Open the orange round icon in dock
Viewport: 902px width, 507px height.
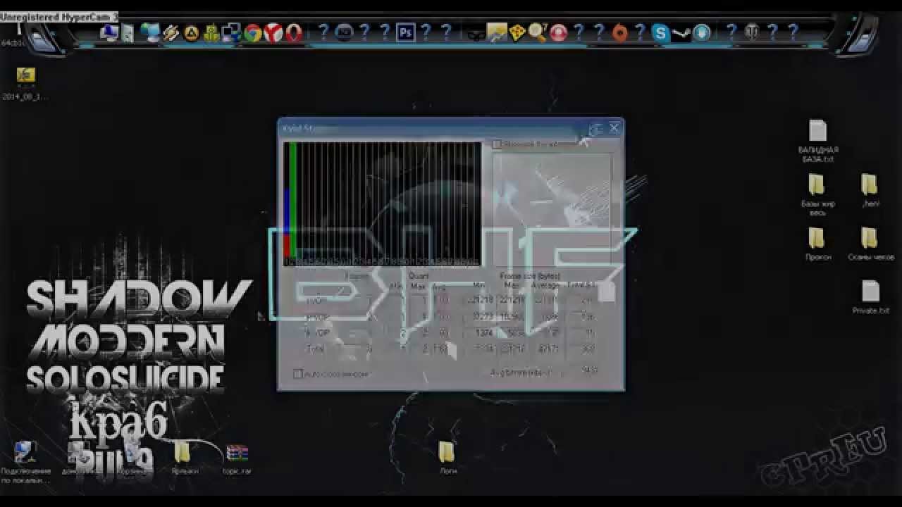(619, 32)
